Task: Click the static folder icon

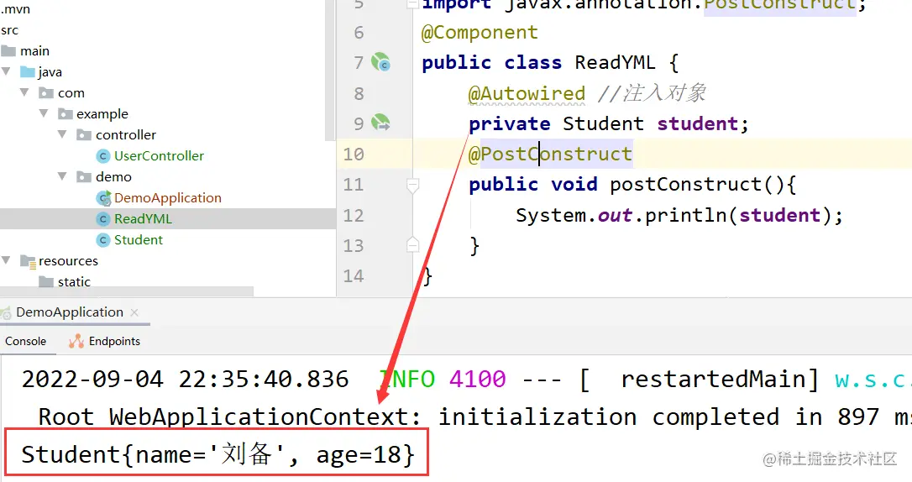Action: click(x=46, y=282)
